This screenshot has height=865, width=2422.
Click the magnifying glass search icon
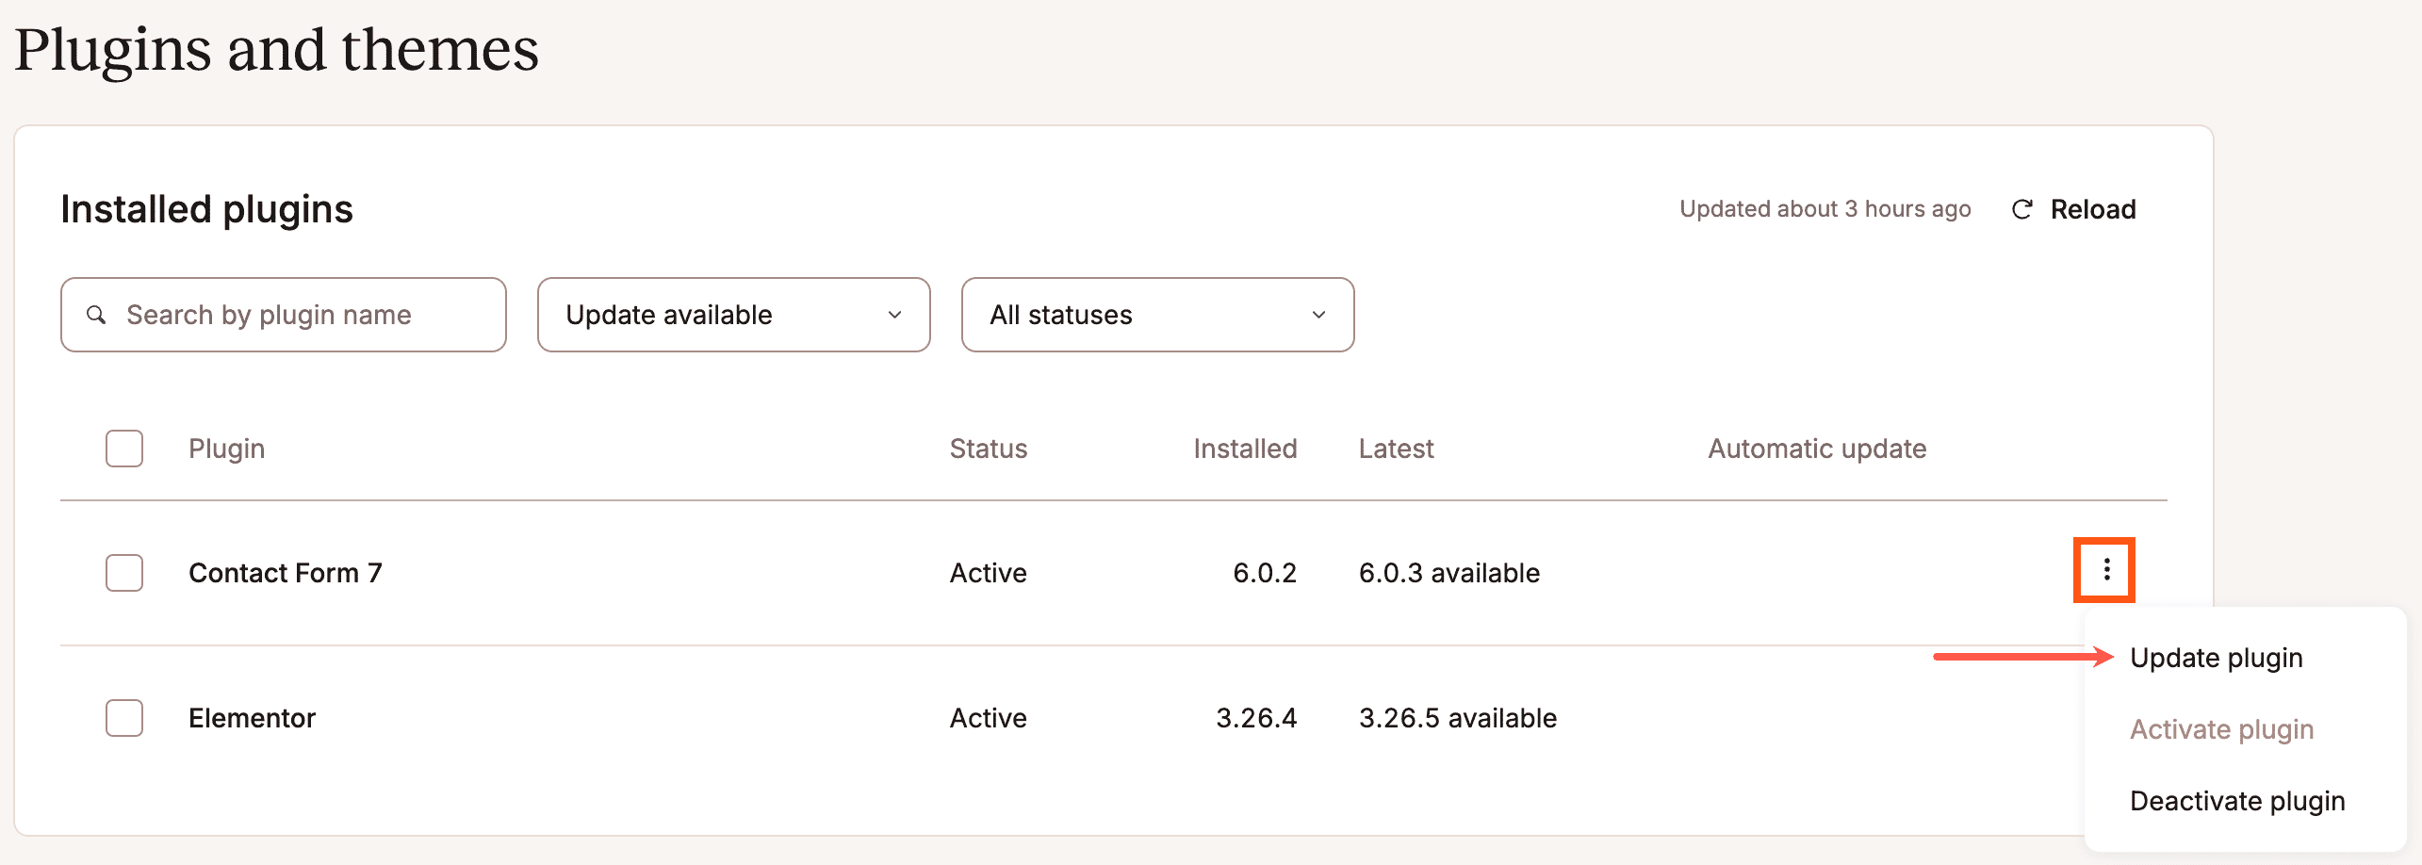(x=96, y=315)
